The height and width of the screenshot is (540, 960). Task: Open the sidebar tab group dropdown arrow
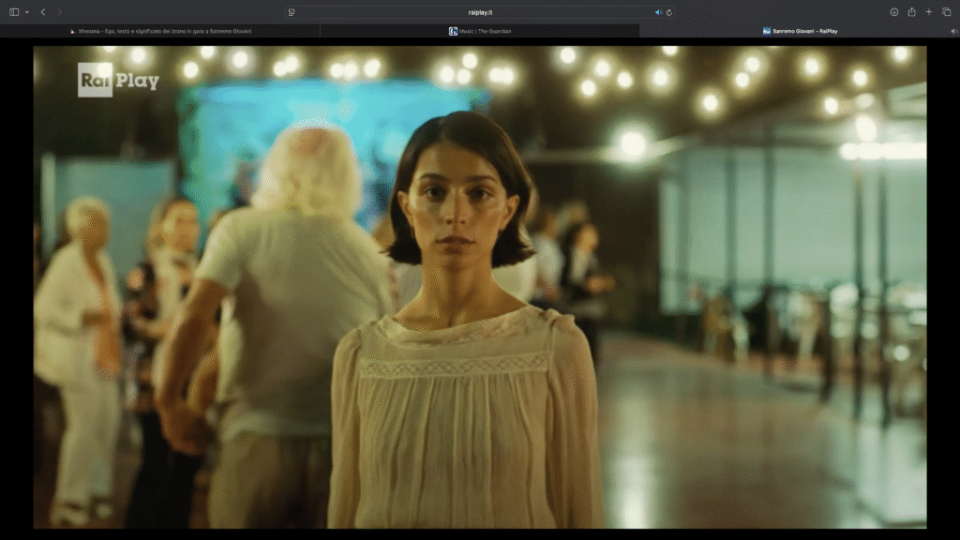[26, 12]
